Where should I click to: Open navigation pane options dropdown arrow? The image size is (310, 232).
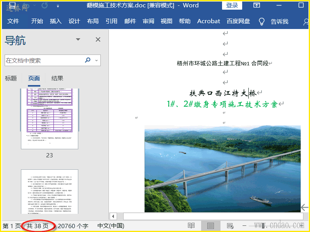click(x=78, y=39)
